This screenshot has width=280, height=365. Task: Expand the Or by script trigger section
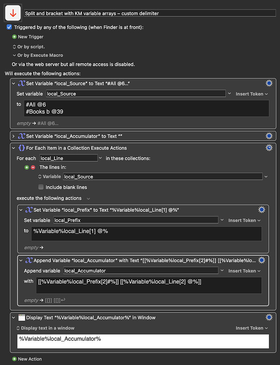14,46
